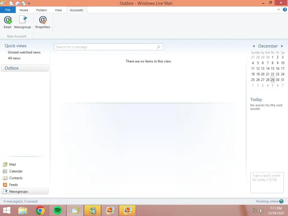Image resolution: width=288 pixels, height=216 pixels.
Task: Open Customize Quick Access Toolbar dropdown
Action: coord(29,3)
